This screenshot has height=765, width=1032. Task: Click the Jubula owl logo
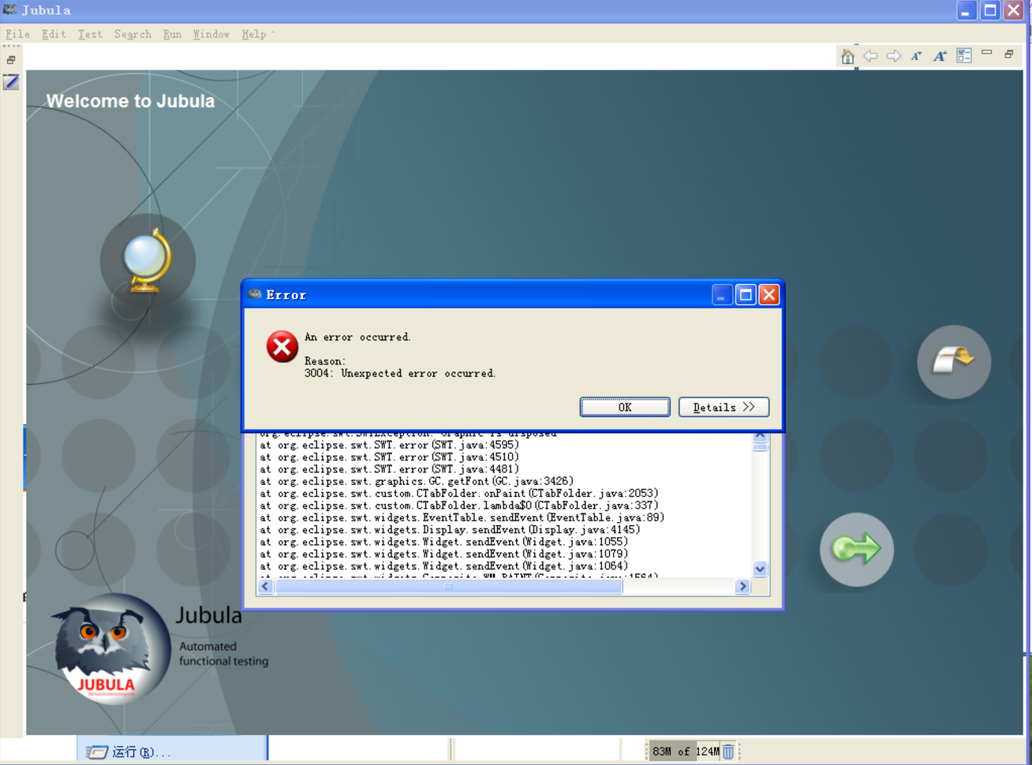110,648
